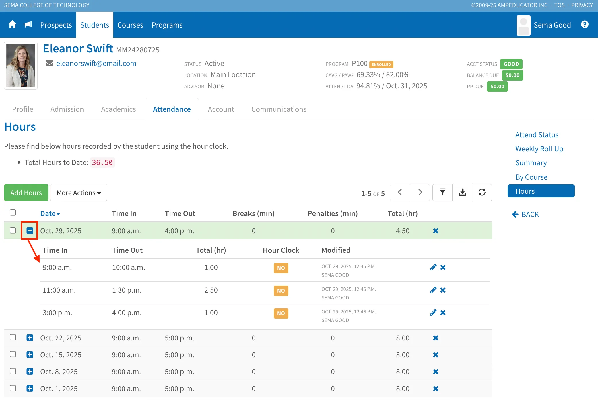Image resolution: width=598 pixels, height=400 pixels.
Task: Check the Oct. 8, 2025 row checkbox
Action: coord(13,371)
